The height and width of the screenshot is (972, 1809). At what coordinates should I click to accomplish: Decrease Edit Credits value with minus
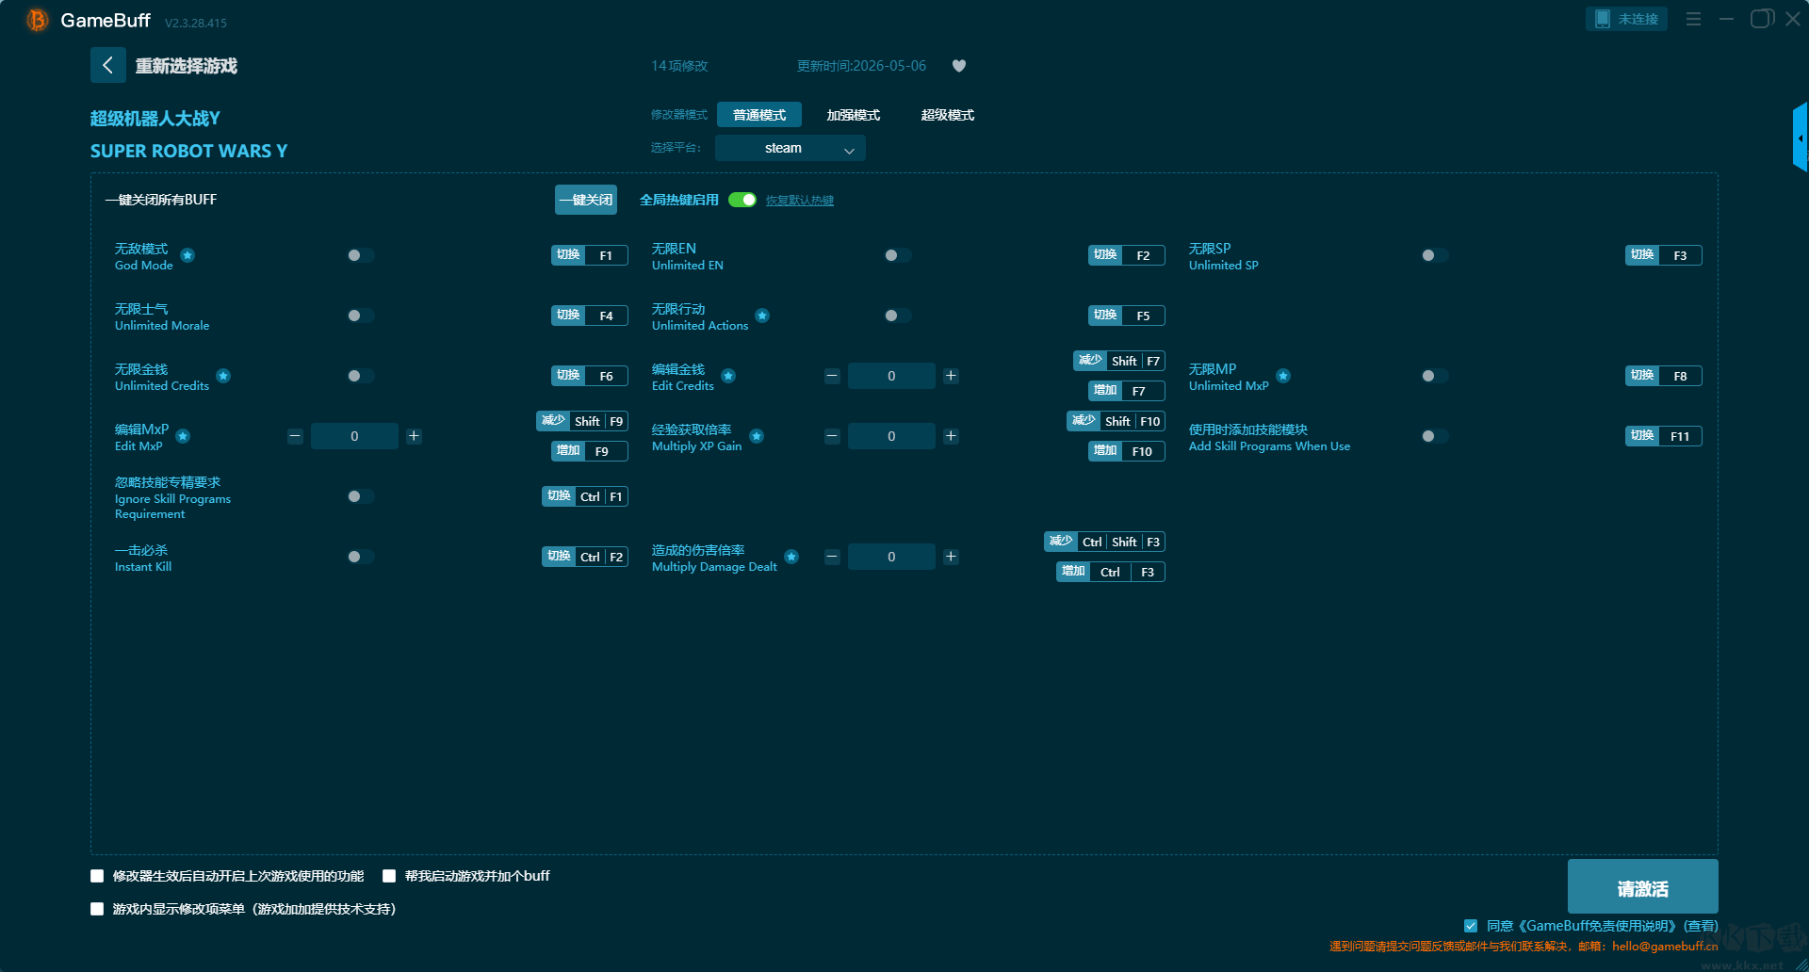(832, 376)
